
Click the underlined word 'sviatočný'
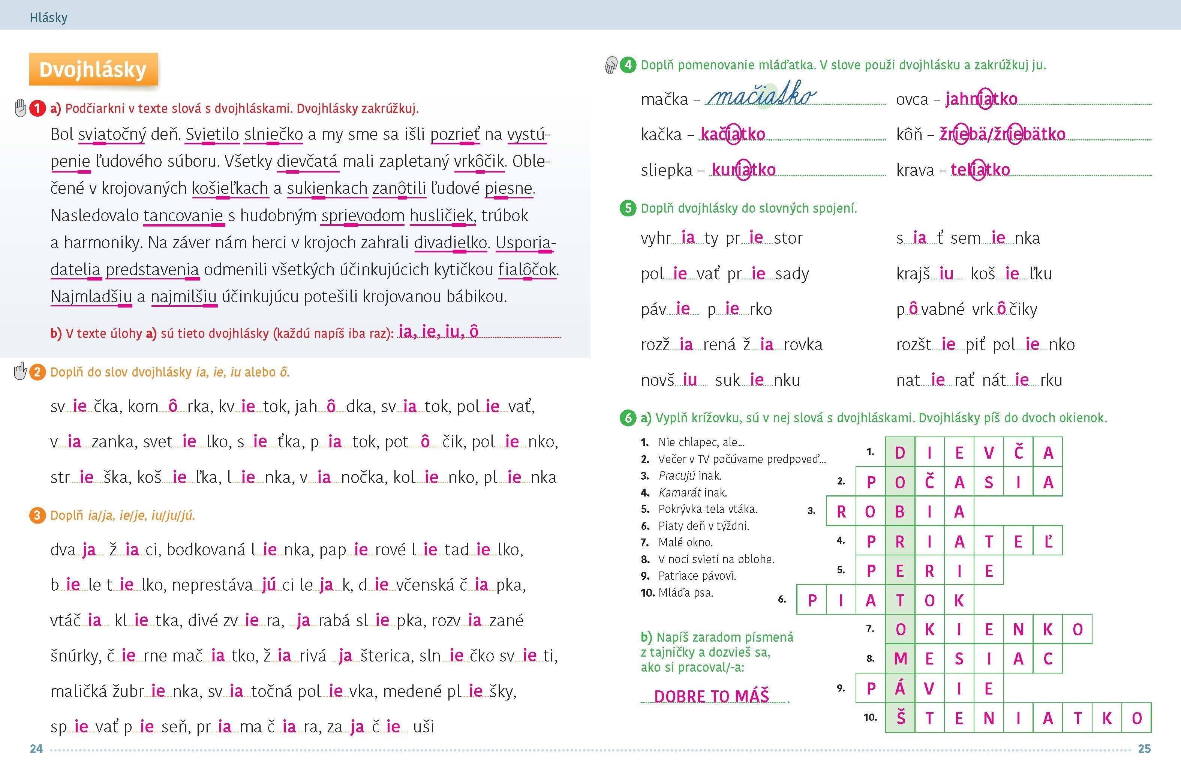(x=112, y=135)
